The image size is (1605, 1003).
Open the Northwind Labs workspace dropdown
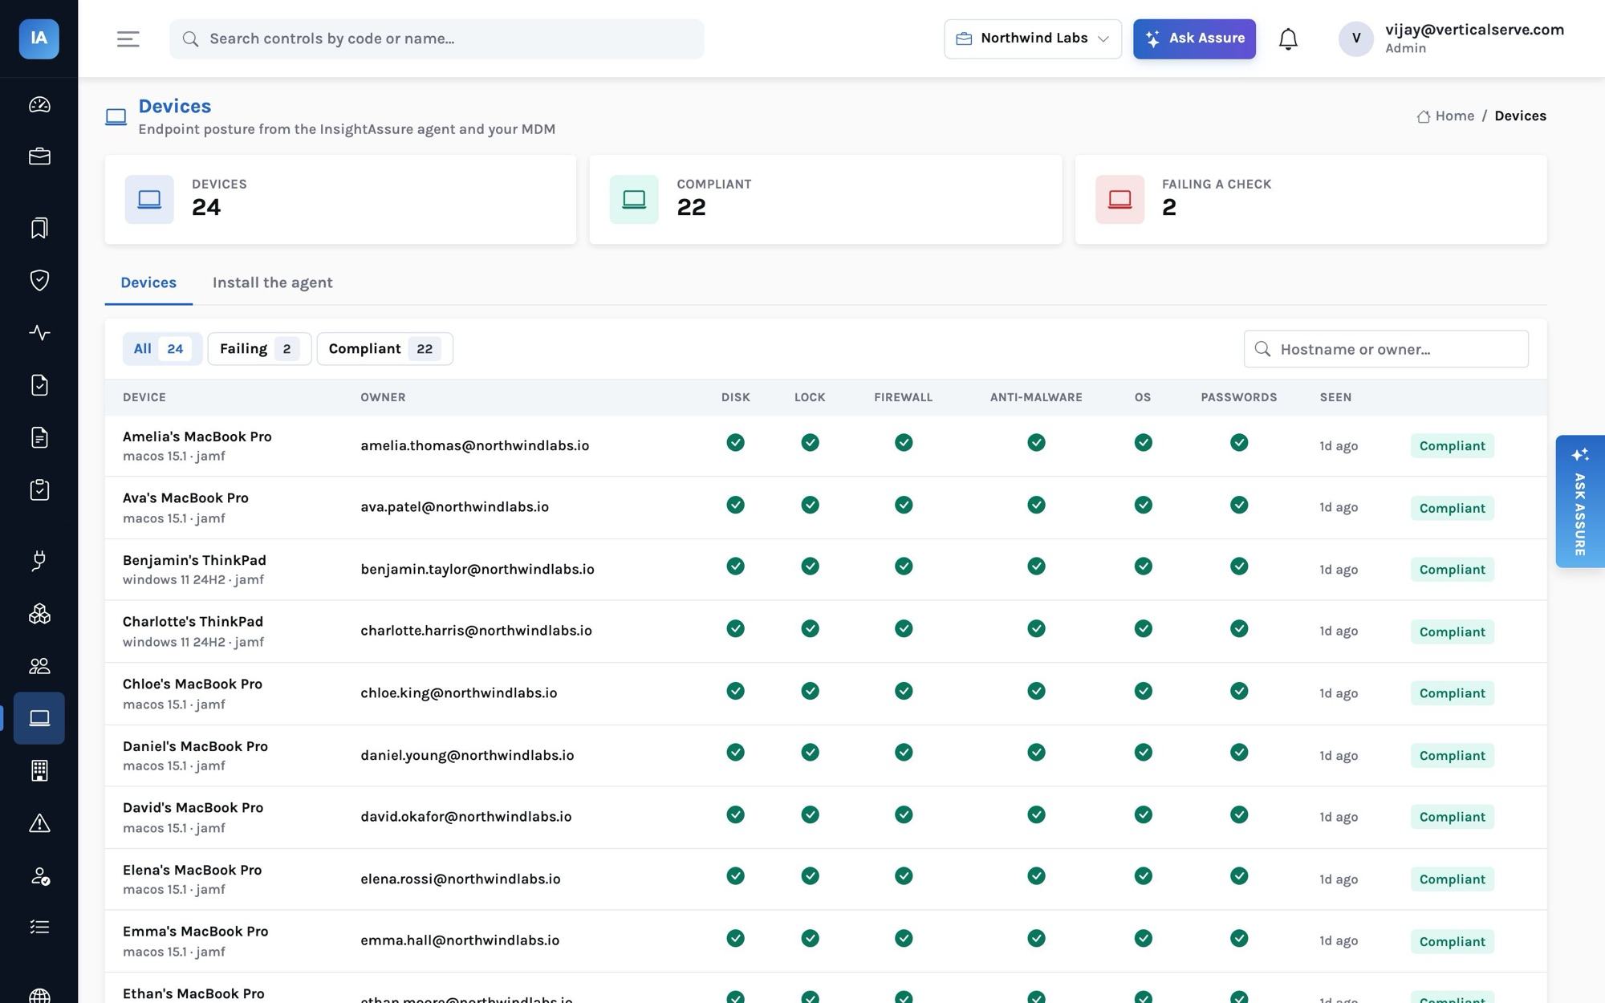(x=1033, y=39)
